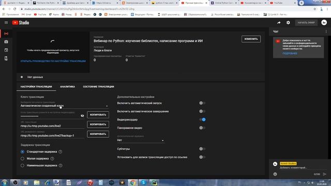Open ПОДРОБНЕЕ link in chat notice
Screen dimensions: 331x186
pos(290,54)
